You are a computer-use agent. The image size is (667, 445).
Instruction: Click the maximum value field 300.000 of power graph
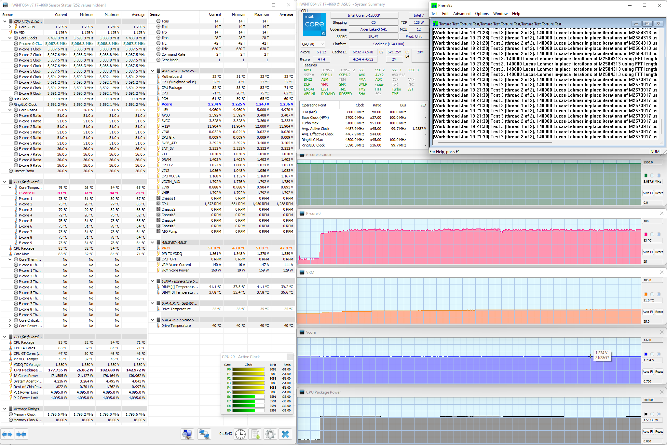click(x=652, y=400)
